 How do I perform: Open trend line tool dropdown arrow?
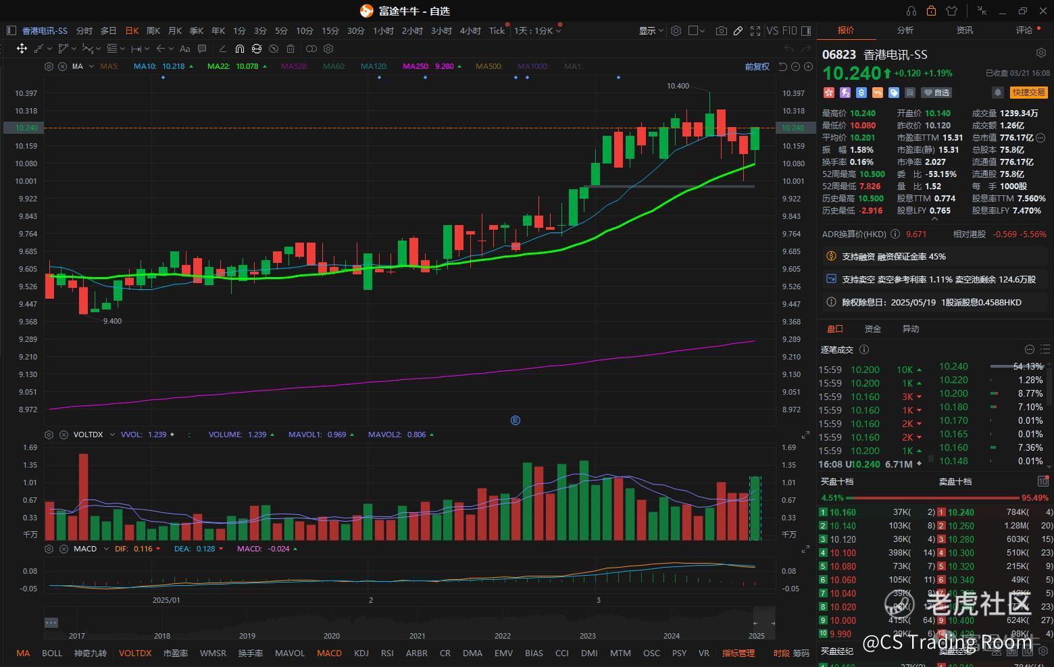click(x=50, y=49)
